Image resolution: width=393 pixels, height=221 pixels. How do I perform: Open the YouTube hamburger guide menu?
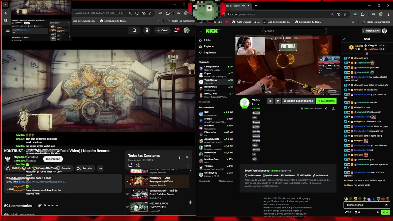pyautogui.click(x=8, y=30)
